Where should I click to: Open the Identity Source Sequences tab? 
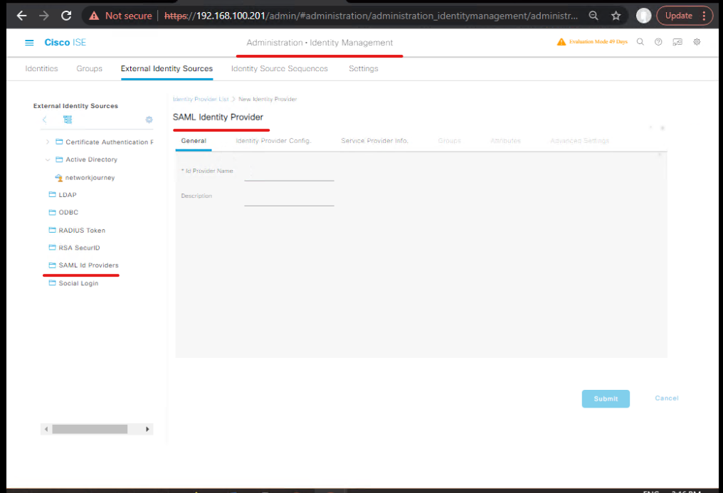point(280,69)
